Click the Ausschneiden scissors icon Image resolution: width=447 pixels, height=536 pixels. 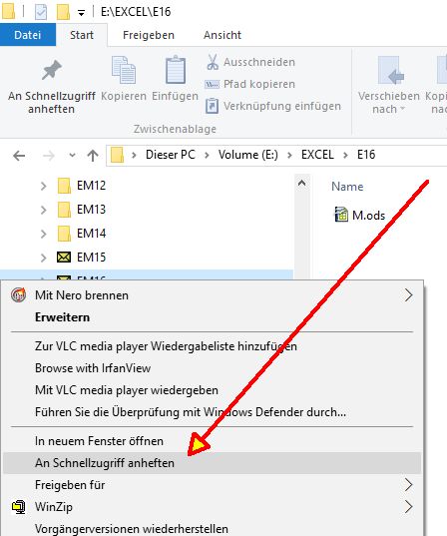(213, 62)
